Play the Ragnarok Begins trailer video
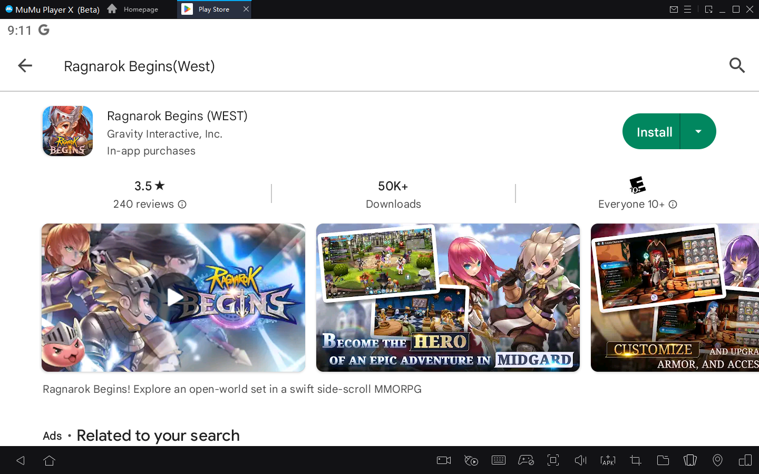The width and height of the screenshot is (759, 474). (x=173, y=297)
